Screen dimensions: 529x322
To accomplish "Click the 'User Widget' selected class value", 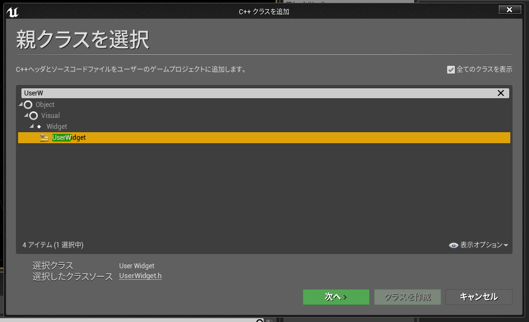I will tap(137, 265).
